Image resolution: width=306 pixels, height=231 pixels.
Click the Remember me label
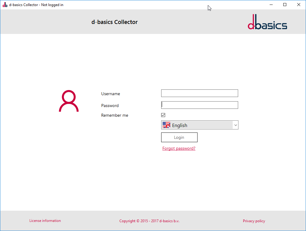(115, 115)
